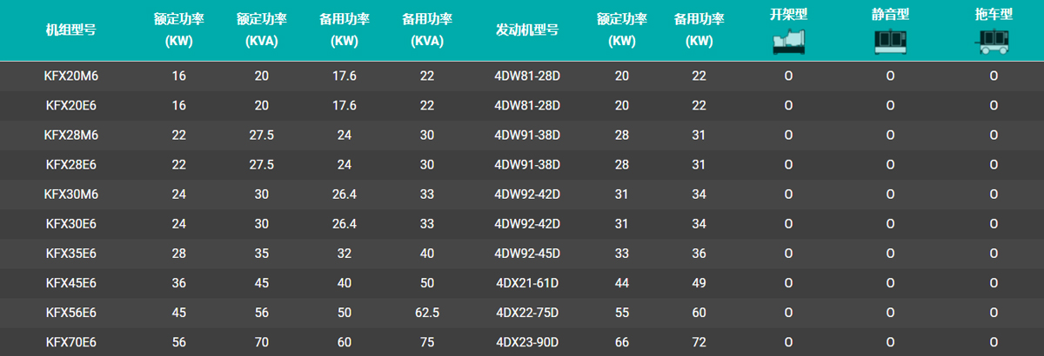Click the silent generator icon under 静音型
The width and height of the screenshot is (1044, 356).
(x=890, y=43)
